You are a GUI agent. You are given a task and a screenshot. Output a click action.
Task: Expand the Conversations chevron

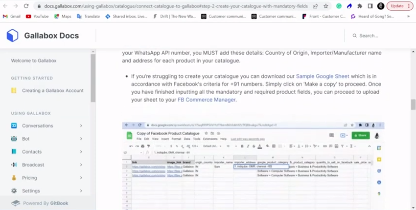pos(81,126)
